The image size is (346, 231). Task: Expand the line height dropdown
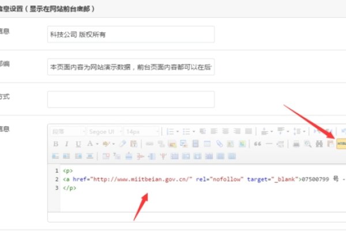(x=304, y=132)
